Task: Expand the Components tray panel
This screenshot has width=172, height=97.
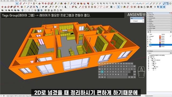Action: pyautogui.click(x=159, y=18)
